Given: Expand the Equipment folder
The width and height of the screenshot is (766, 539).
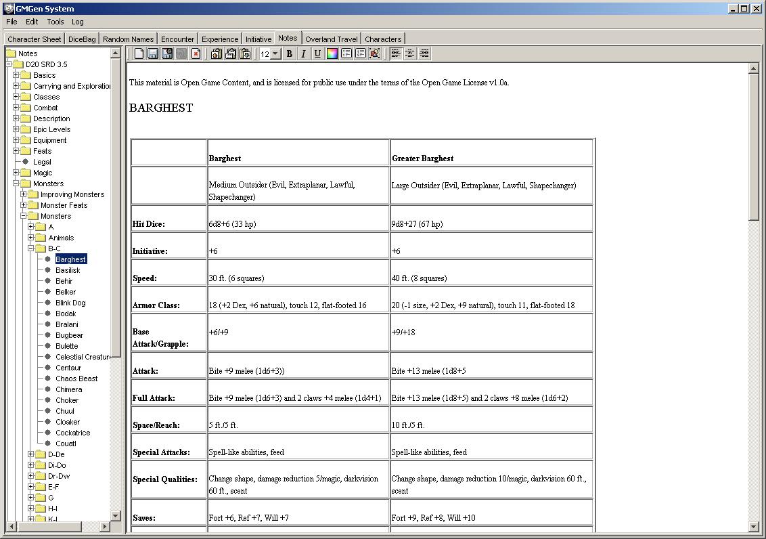Looking at the screenshot, I should pos(16,139).
